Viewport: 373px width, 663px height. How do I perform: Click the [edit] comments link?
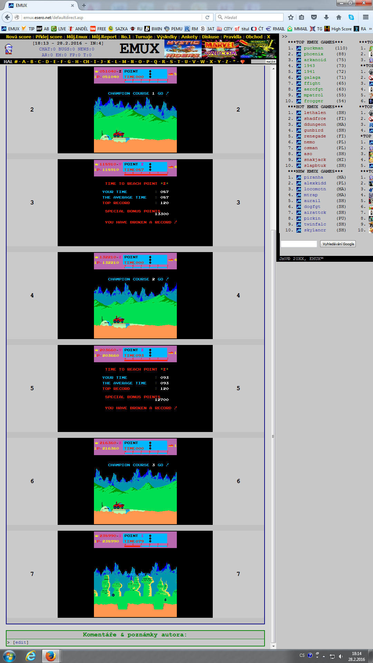21,642
